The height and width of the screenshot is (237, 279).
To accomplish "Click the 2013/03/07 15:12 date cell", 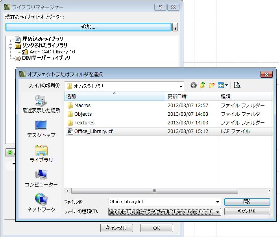I will pyautogui.click(x=188, y=131).
